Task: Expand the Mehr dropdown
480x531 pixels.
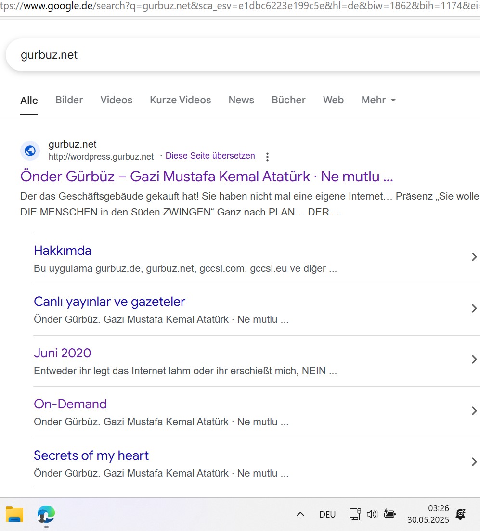Action: point(378,100)
